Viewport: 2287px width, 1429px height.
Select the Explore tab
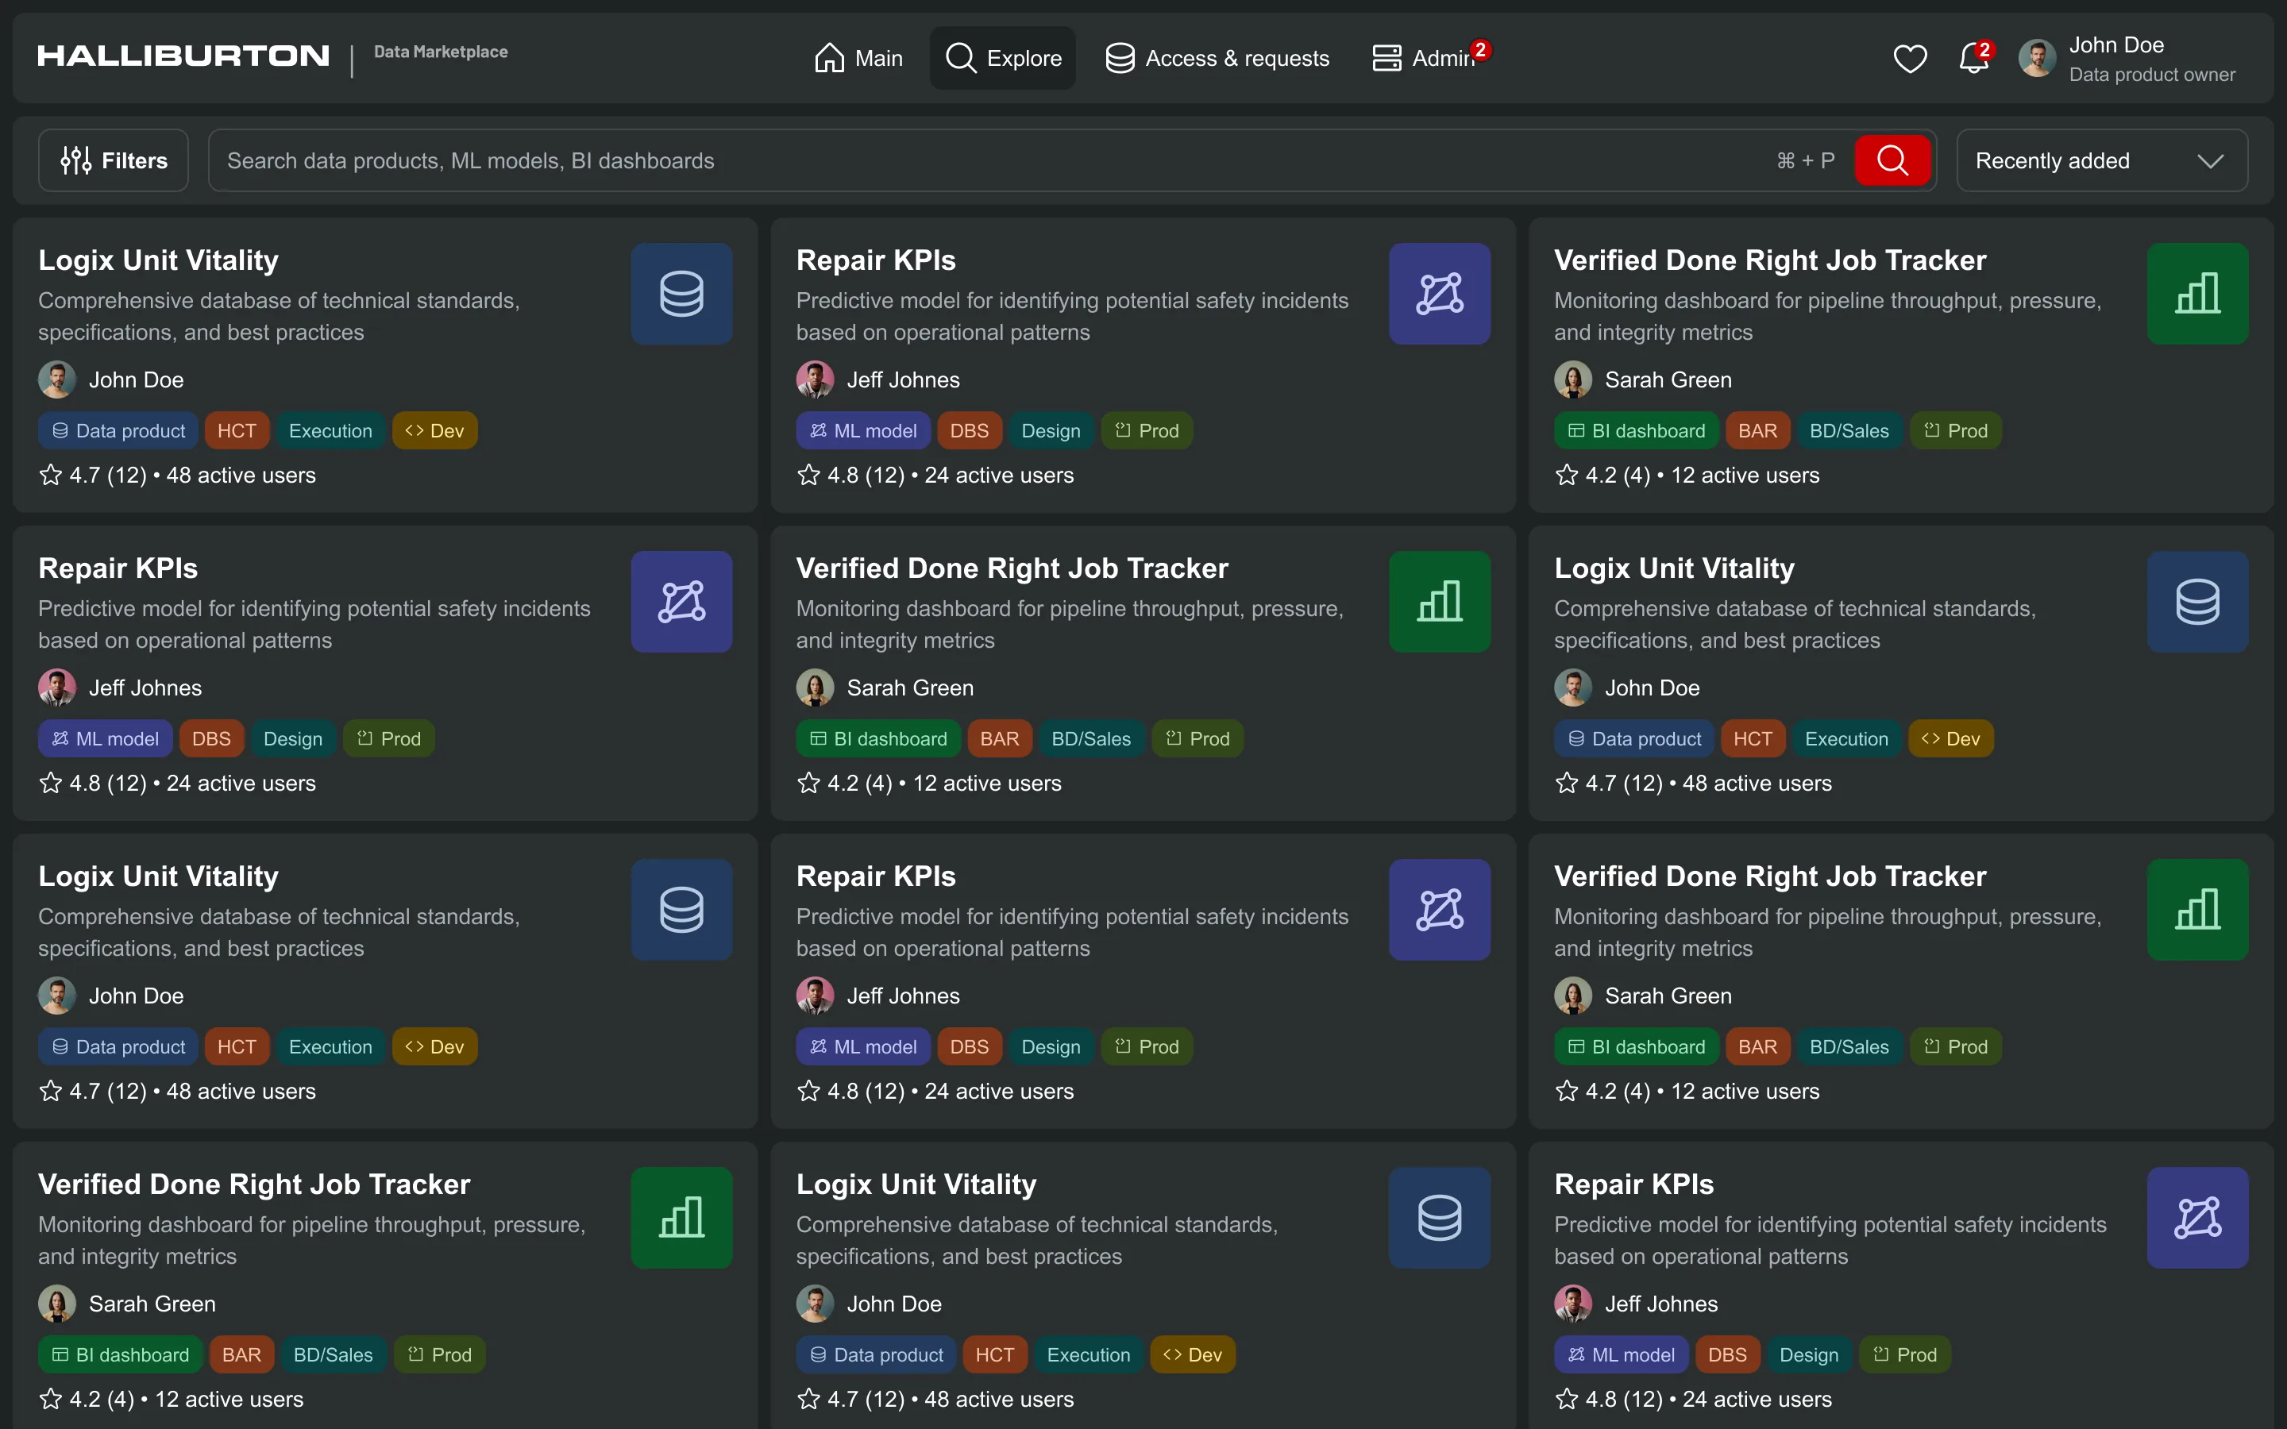tap(1003, 59)
